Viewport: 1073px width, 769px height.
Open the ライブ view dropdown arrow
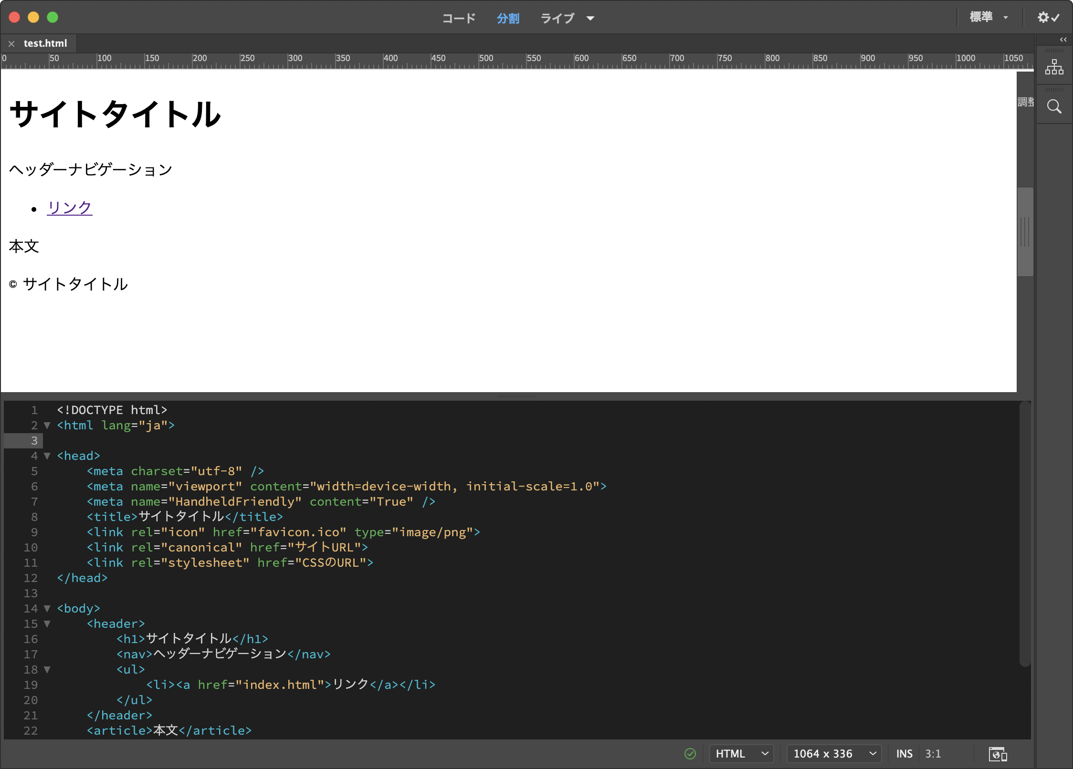pyautogui.click(x=590, y=19)
